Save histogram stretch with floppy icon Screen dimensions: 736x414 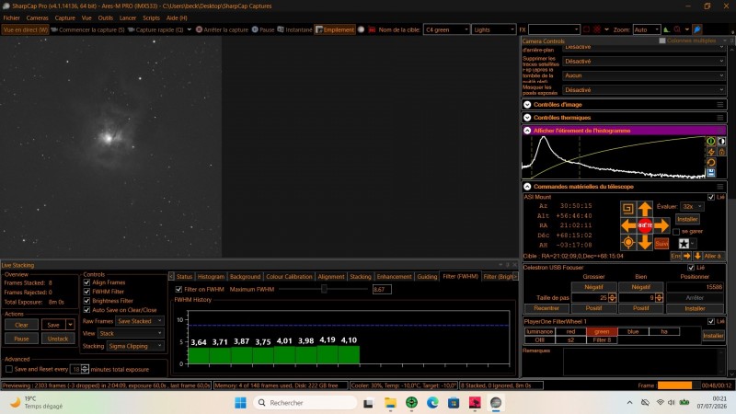point(711,173)
